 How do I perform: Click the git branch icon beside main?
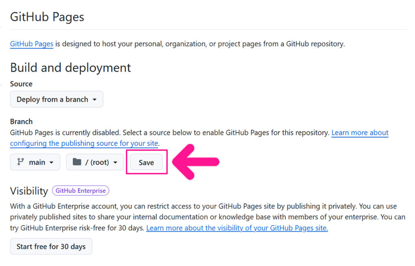click(x=20, y=162)
